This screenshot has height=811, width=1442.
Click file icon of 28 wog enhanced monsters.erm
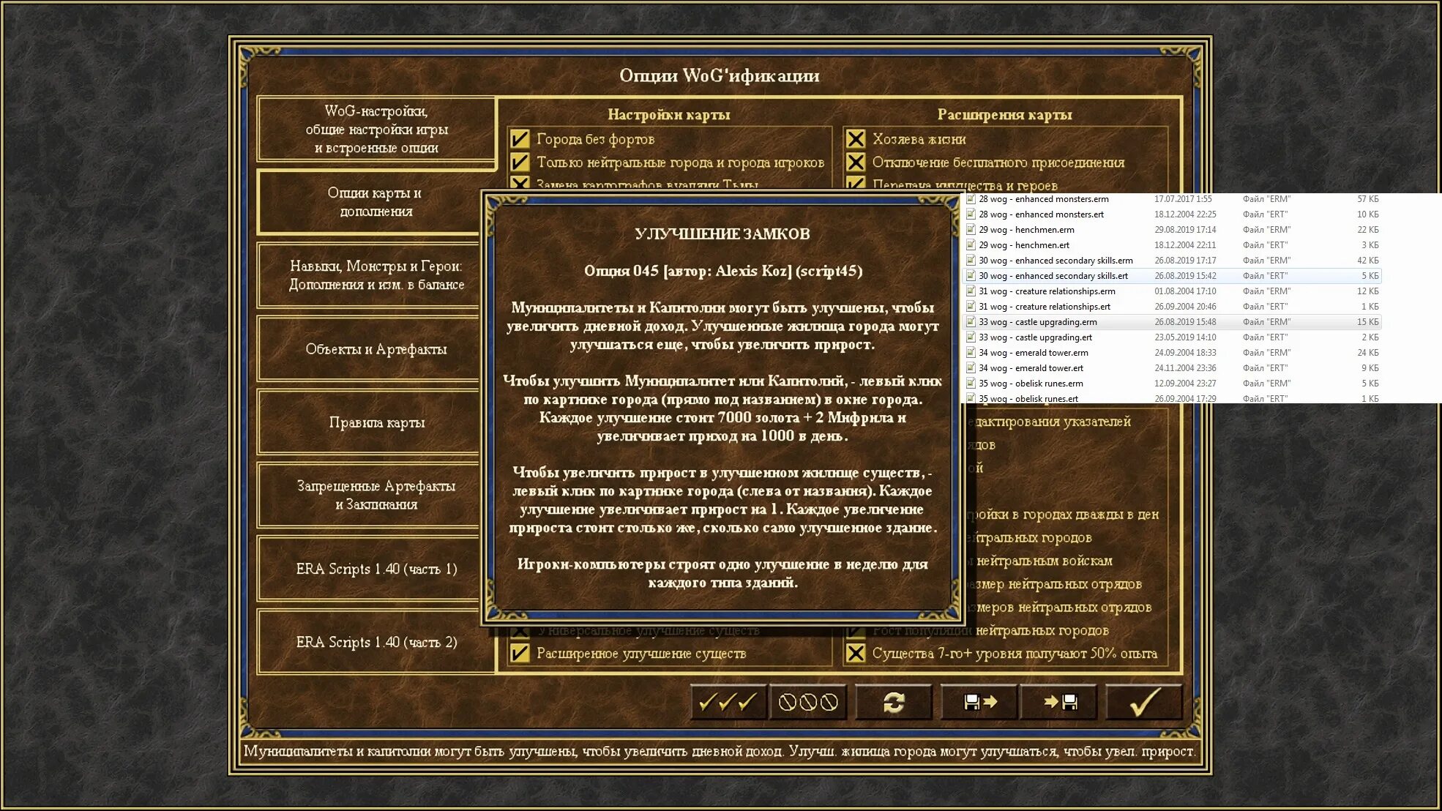pos(971,199)
